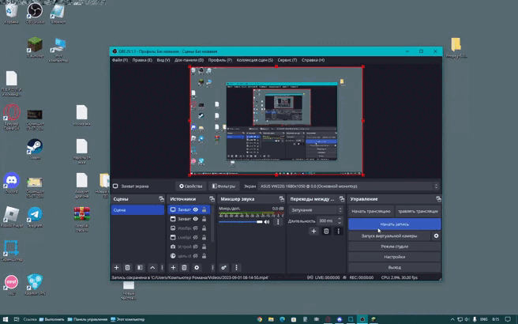This screenshot has width=518, height=324.
Task: Open the Затухание transition type dropdown
Action: point(316,210)
